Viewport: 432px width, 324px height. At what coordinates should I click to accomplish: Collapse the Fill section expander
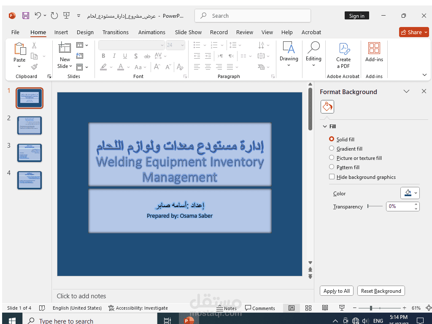pos(325,127)
